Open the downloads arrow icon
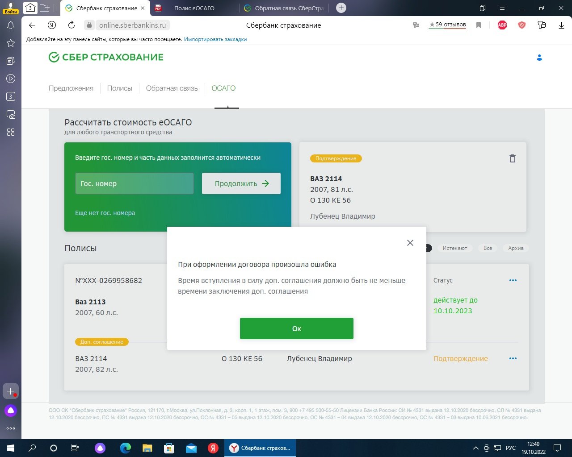Viewport: 572px width, 457px height. click(561, 25)
